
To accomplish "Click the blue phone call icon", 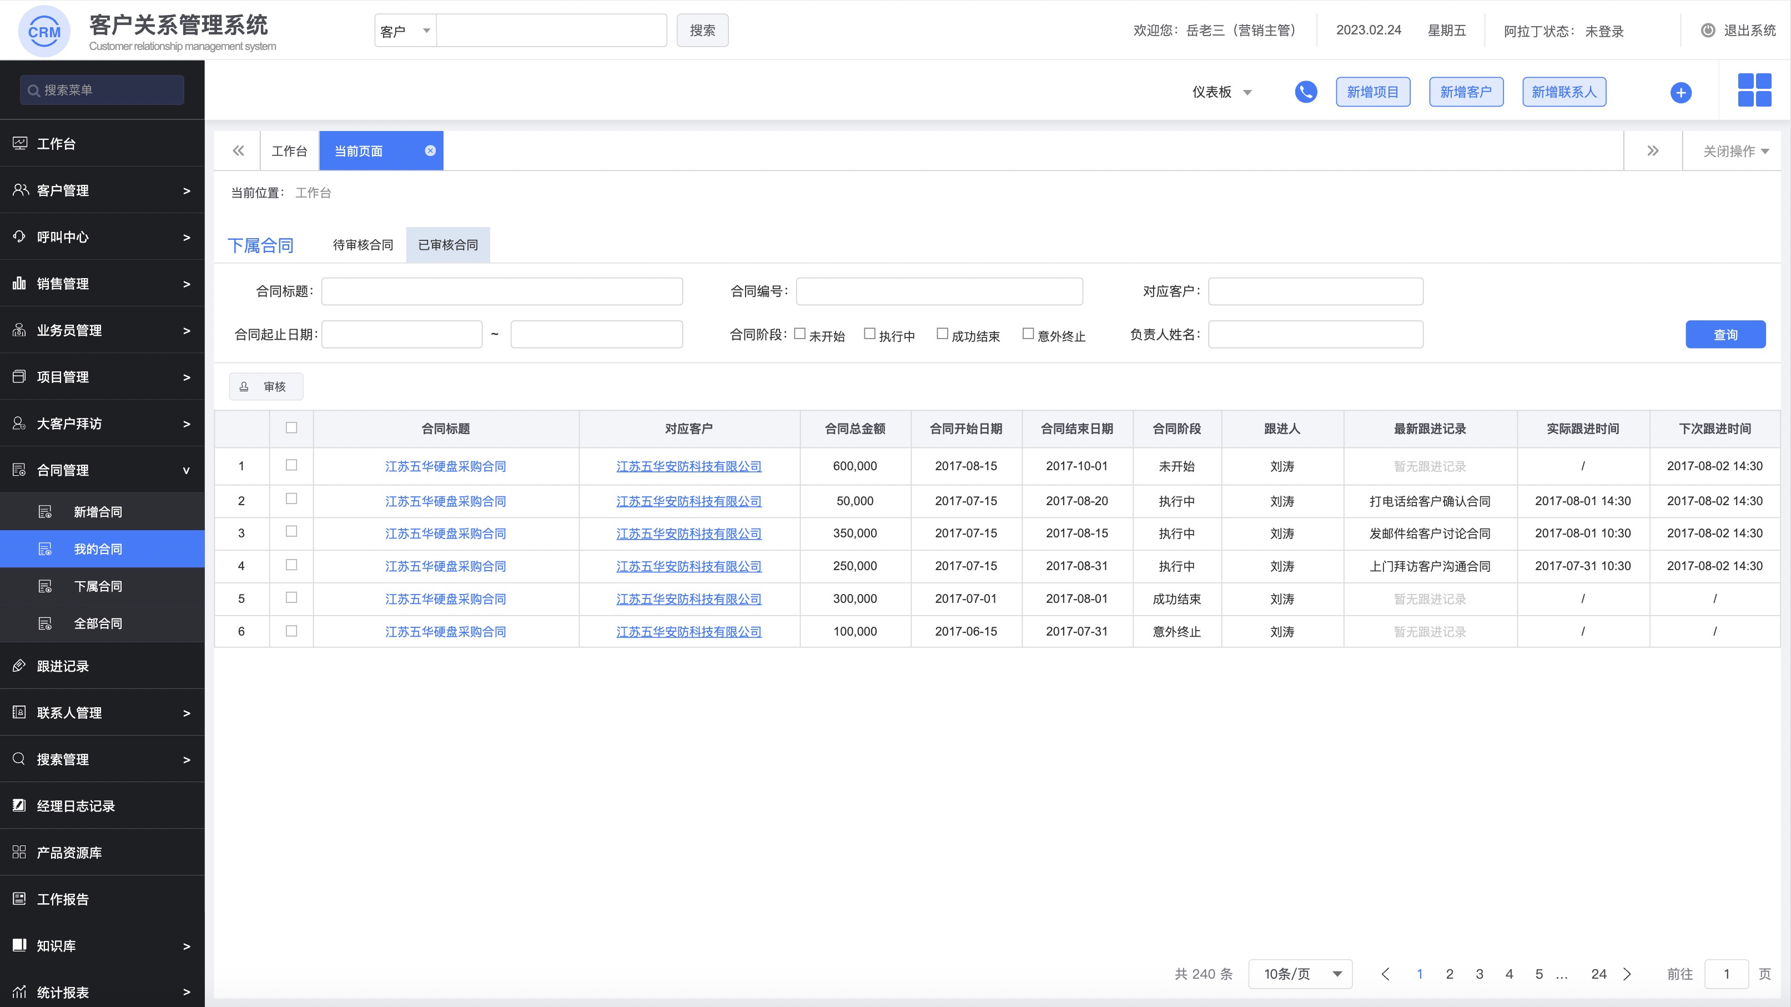I will tap(1306, 92).
